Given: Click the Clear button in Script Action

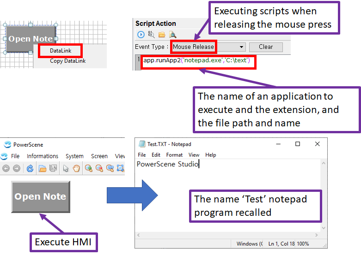Looking at the screenshot, I should coord(266,47).
